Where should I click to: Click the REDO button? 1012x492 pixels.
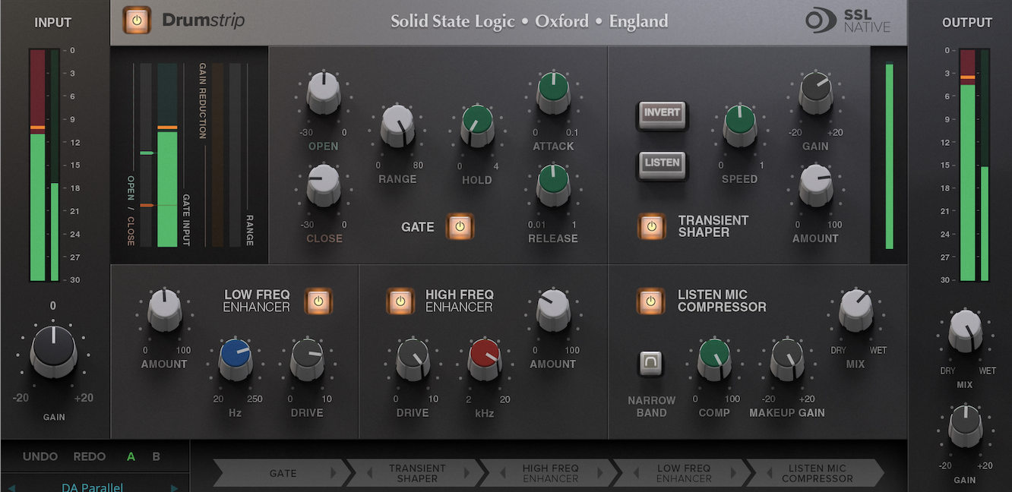click(x=89, y=456)
